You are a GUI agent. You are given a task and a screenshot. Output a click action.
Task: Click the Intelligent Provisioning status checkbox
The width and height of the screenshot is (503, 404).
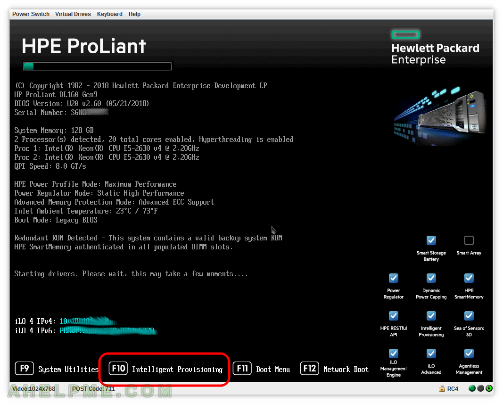pos(431,316)
